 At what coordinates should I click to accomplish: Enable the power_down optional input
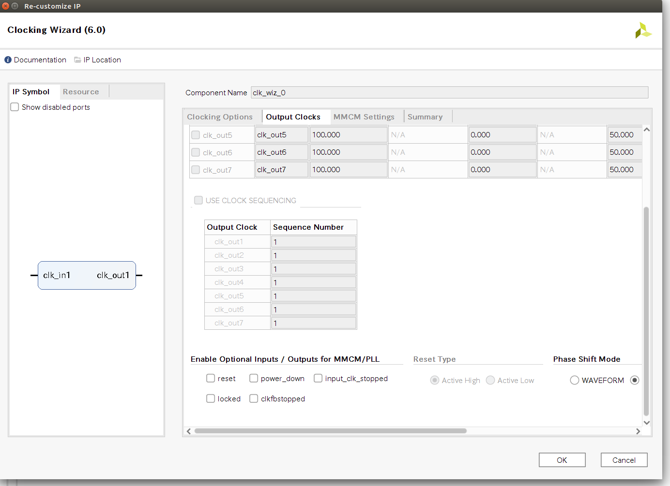click(x=254, y=378)
